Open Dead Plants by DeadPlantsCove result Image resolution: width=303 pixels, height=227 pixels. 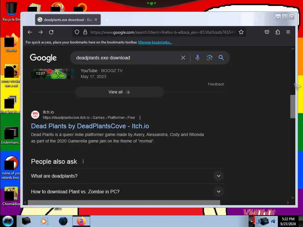90,126
